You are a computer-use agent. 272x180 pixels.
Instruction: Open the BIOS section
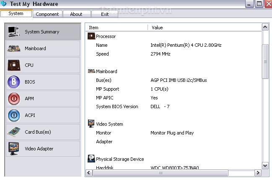[43, 82]
